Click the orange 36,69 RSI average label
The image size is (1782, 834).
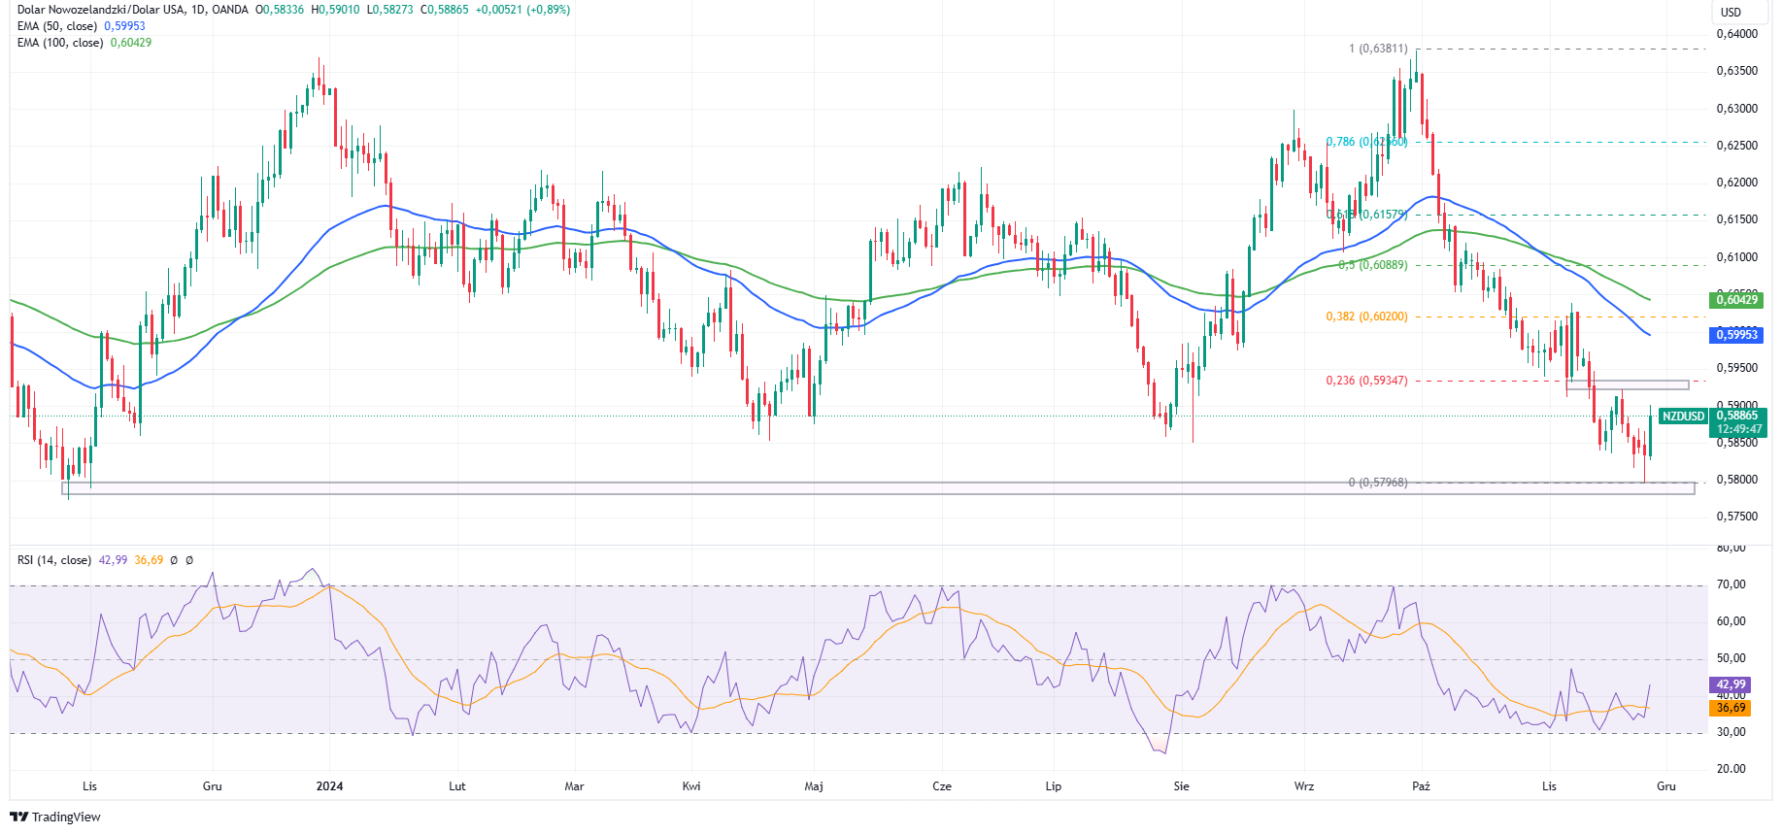[1731, 708]
